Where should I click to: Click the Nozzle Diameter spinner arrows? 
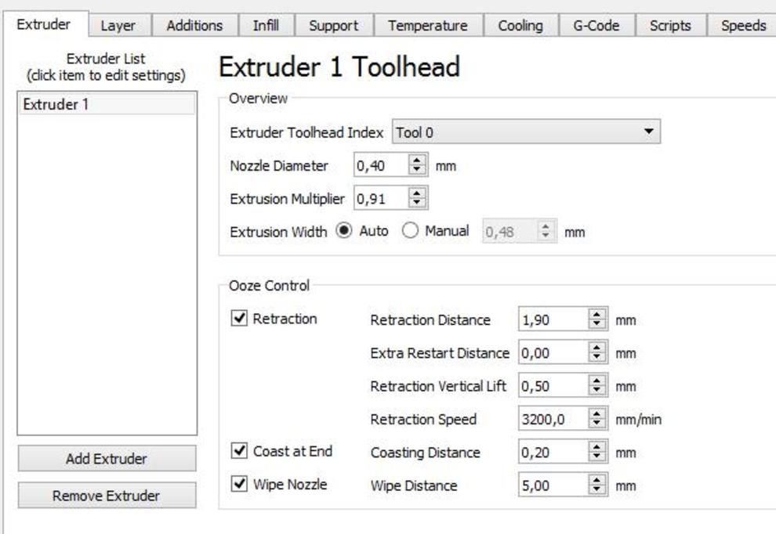pyautogui.click(x=417, y=166)
